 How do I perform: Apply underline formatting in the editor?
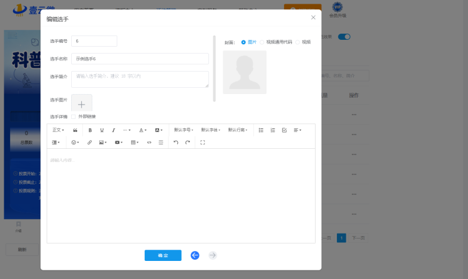pyautogui.click(x=102, y=130)
